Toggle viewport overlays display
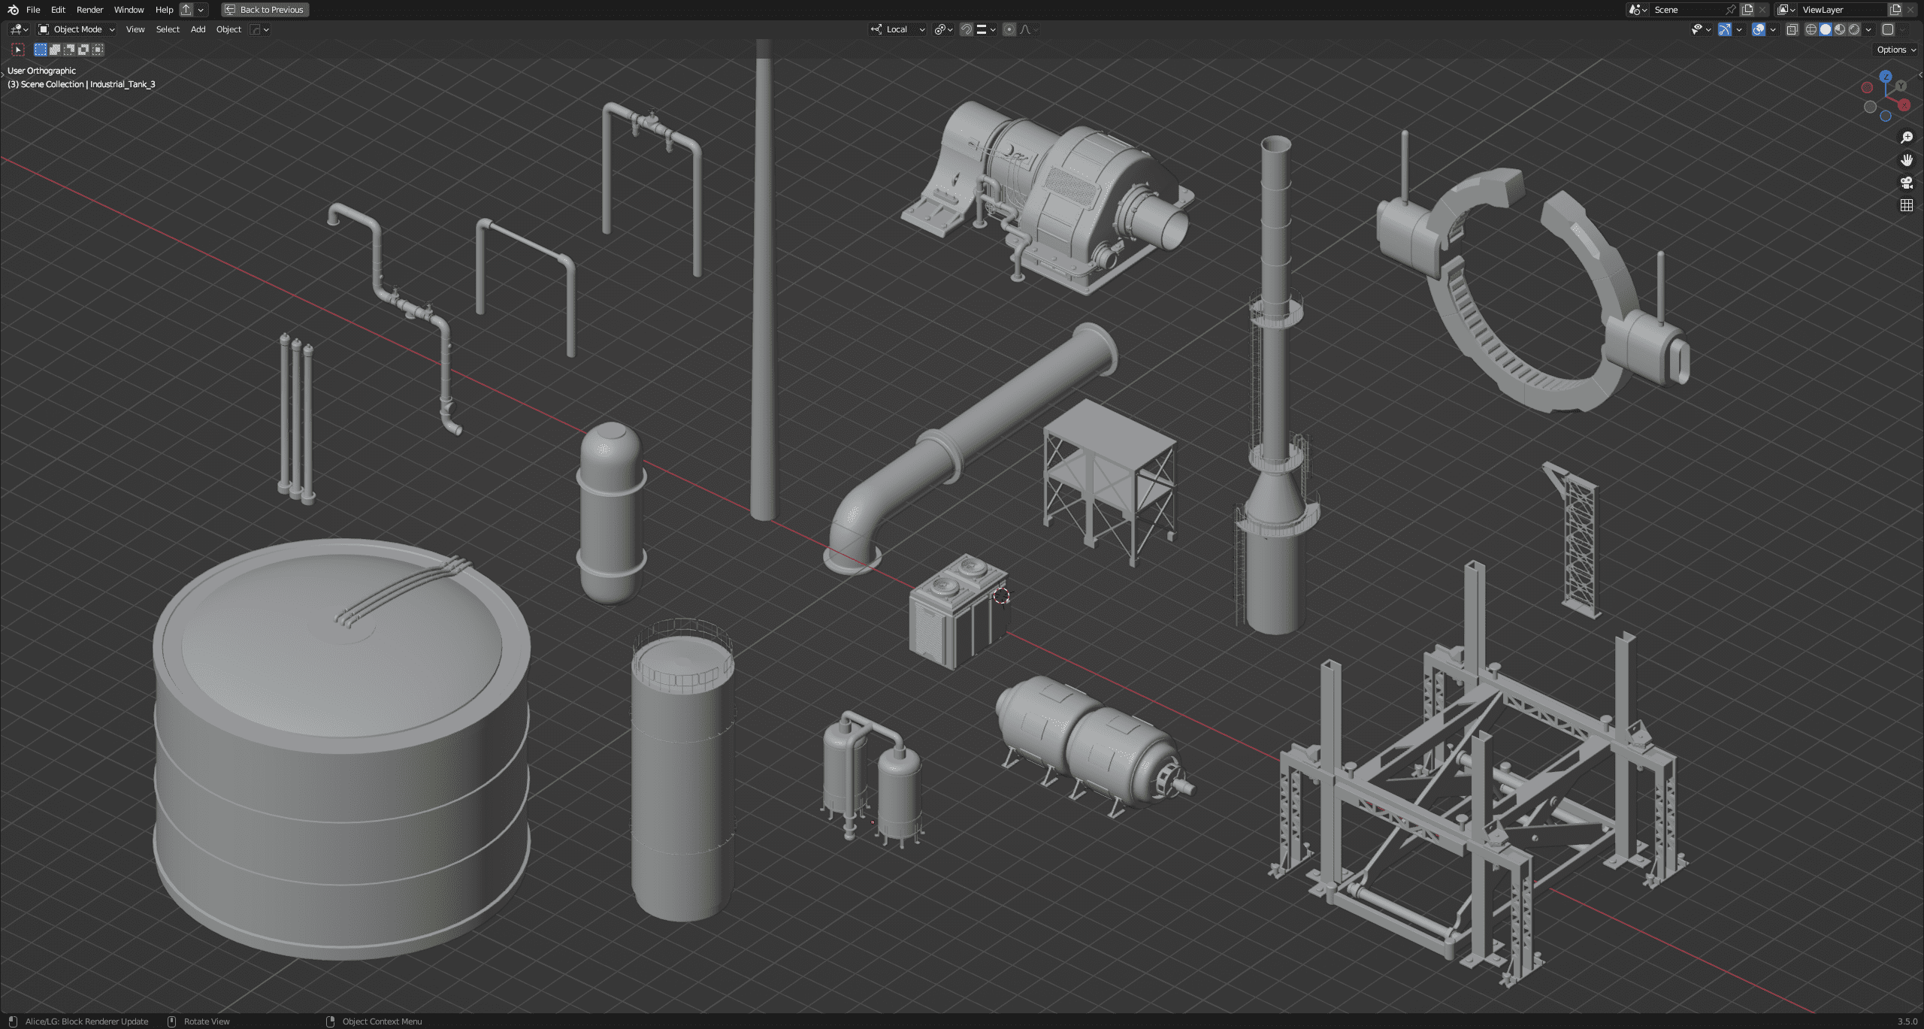The image size is (1924, 1029). coord(1759,29)
